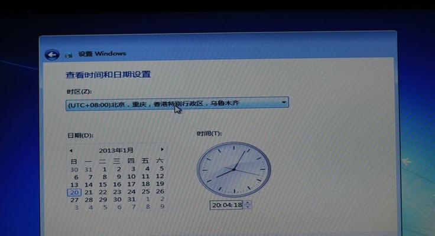This screenshot has width=435, height=236.
Task: Select January 23 in calendar
Action: 117,192
